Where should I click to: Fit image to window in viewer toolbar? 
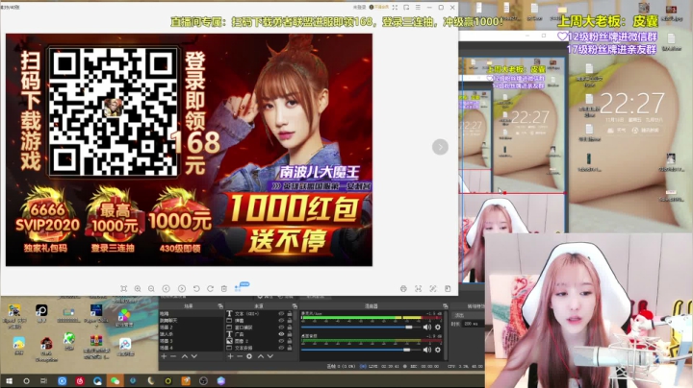click(124, 288)
